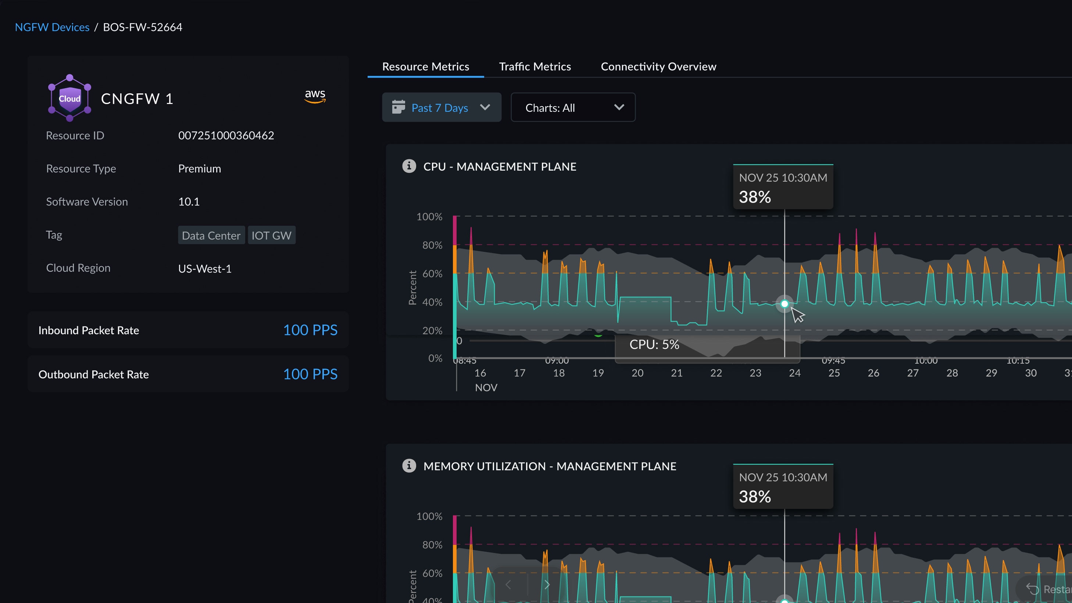This screenshot has height=603, width=1072.
Task: Click the 100 PPS Inbound Packet Rate value
Action: (x=310, y=329)
